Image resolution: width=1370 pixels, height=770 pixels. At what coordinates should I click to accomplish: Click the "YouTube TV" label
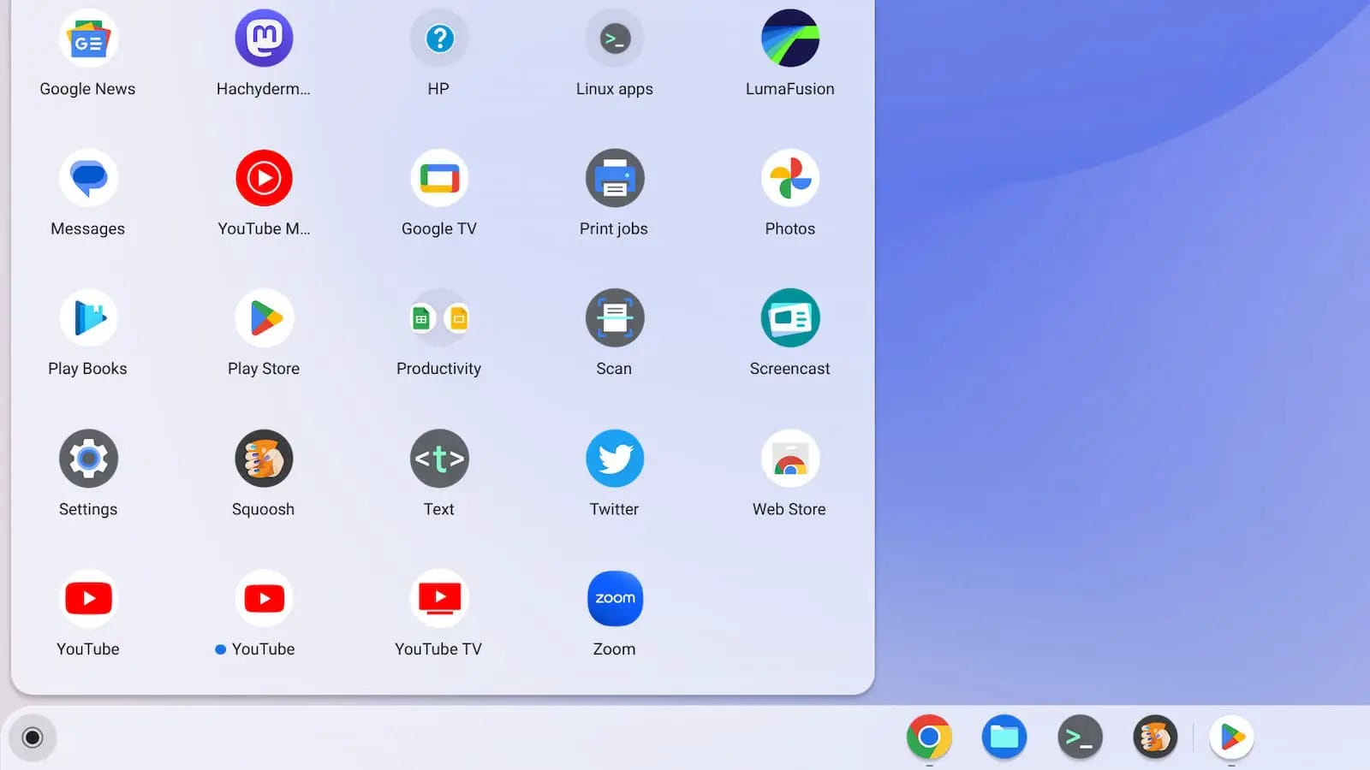(x=438, y=649)
